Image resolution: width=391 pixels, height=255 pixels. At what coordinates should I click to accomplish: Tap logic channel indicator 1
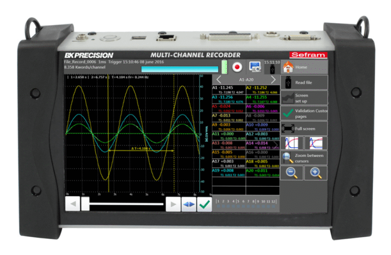point(218,203)
